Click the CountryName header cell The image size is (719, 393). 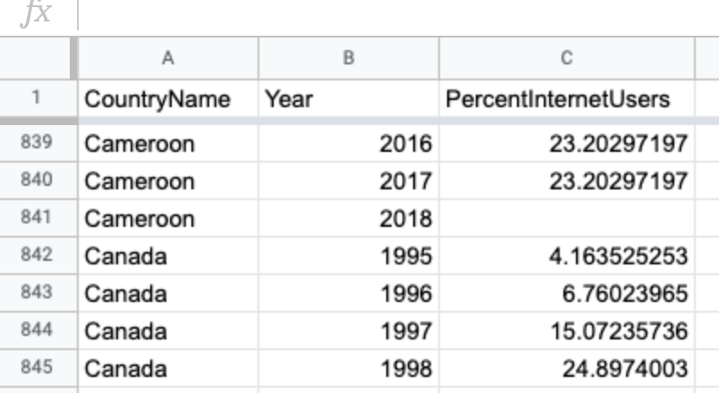[x=168, y=98]
